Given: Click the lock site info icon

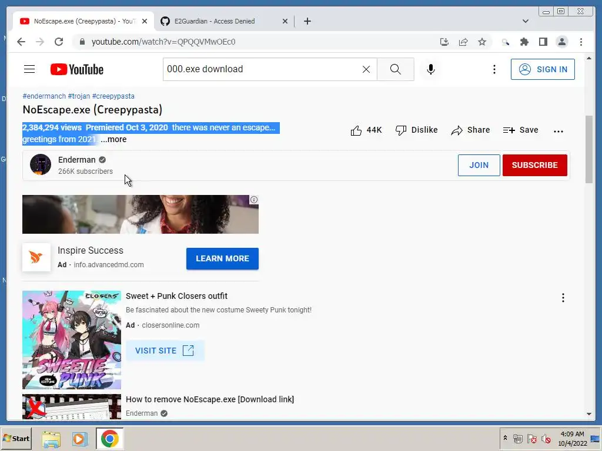Looking at the screenshot, I should (x=82, y=42).
